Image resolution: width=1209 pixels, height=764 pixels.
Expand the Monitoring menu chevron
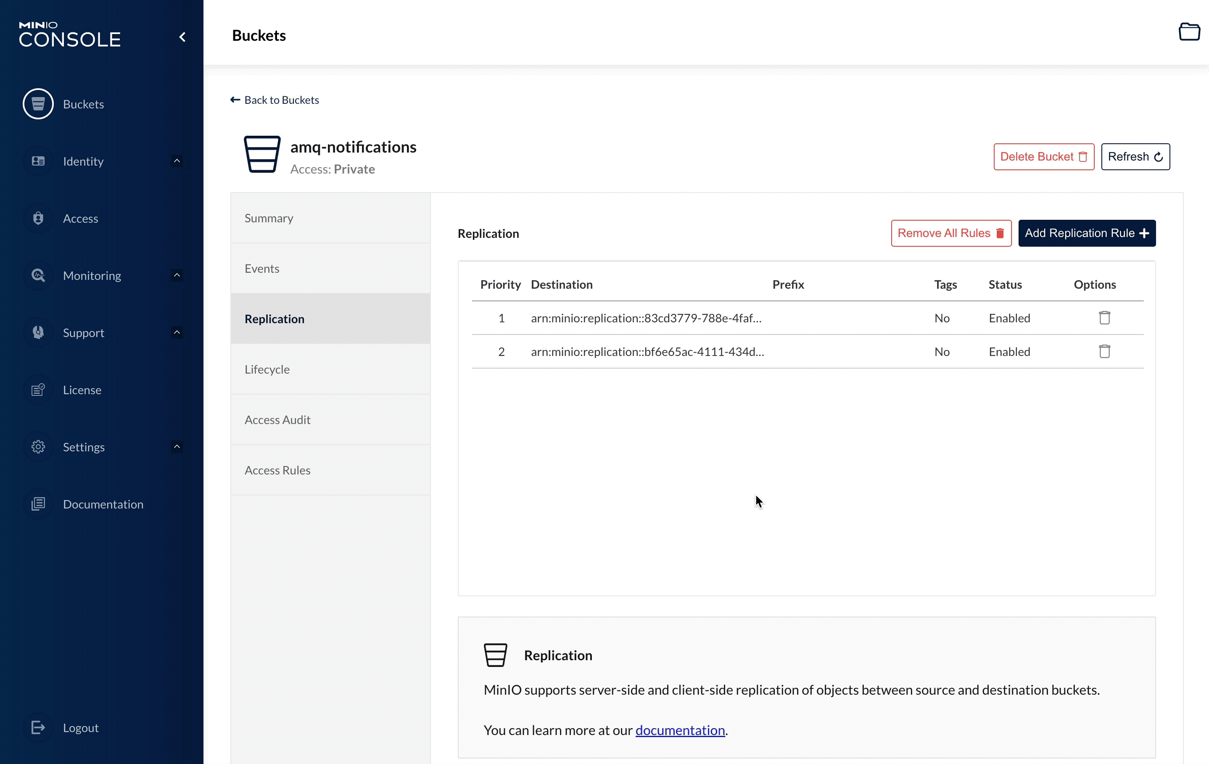pos(177,275)
